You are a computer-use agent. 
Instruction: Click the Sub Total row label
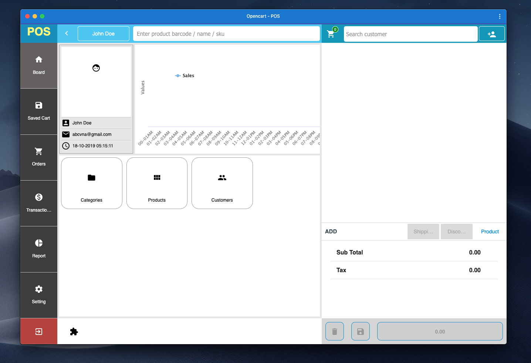pos(350,253)
